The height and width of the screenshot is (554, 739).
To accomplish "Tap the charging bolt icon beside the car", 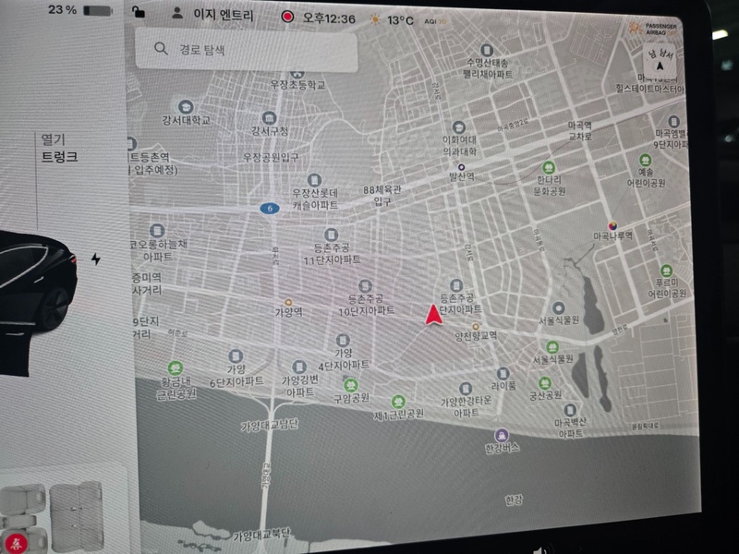I will (96, 259).
